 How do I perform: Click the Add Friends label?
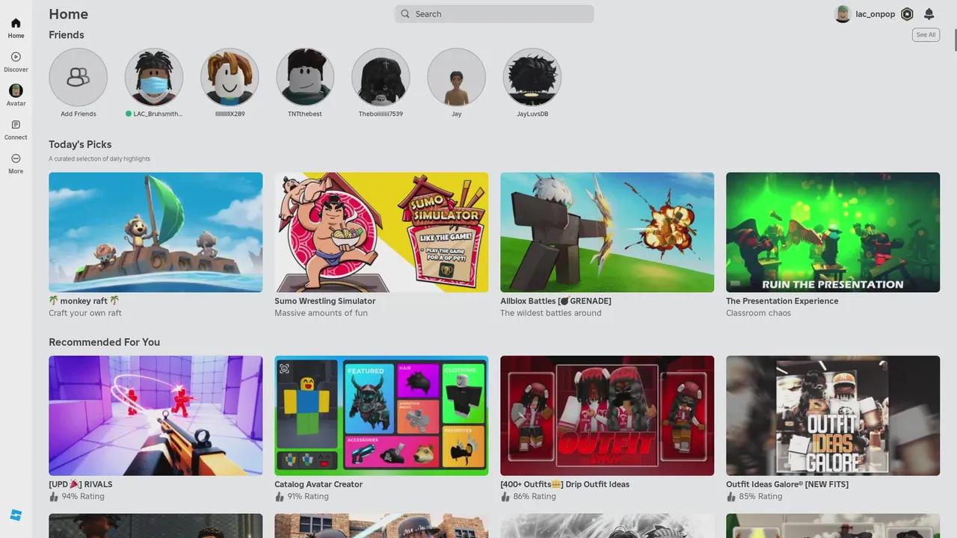tap(79, 114)
